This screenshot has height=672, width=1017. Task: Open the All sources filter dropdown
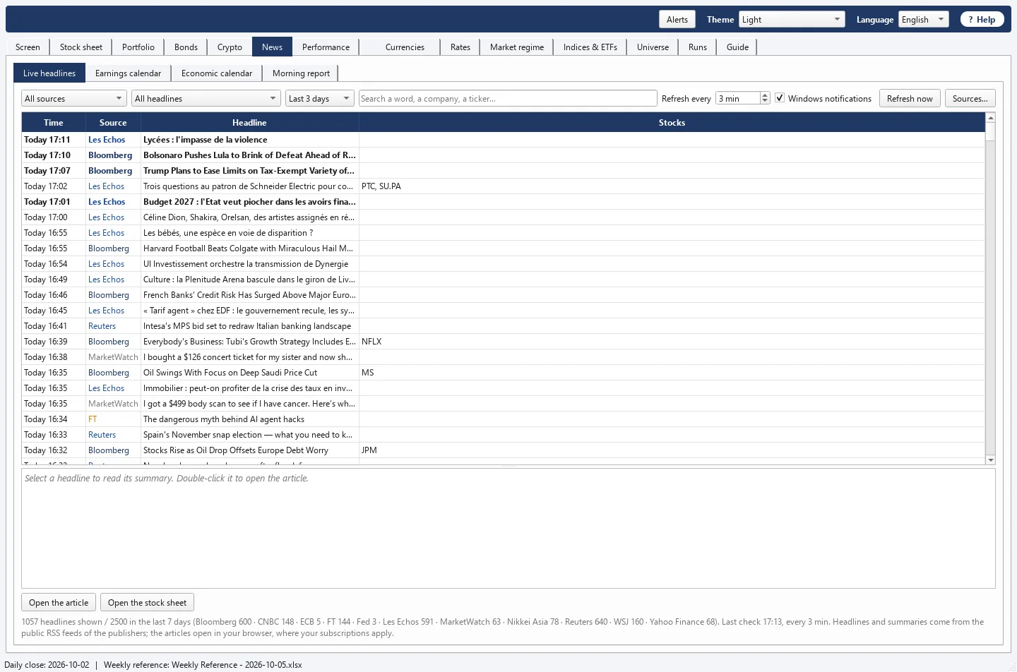74,99
